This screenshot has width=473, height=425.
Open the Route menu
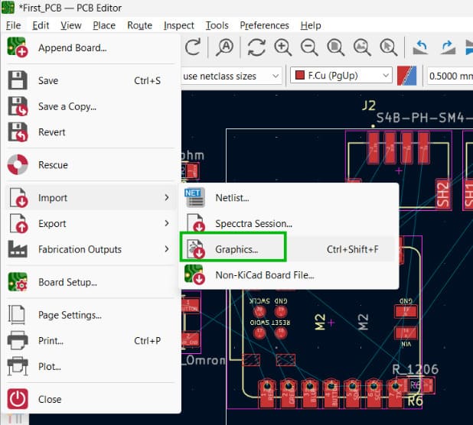[139, 25]
